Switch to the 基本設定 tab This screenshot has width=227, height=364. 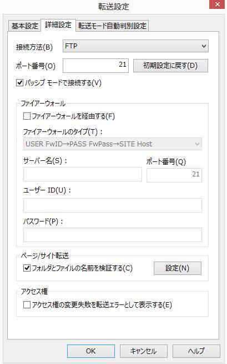tap(24, 26)
